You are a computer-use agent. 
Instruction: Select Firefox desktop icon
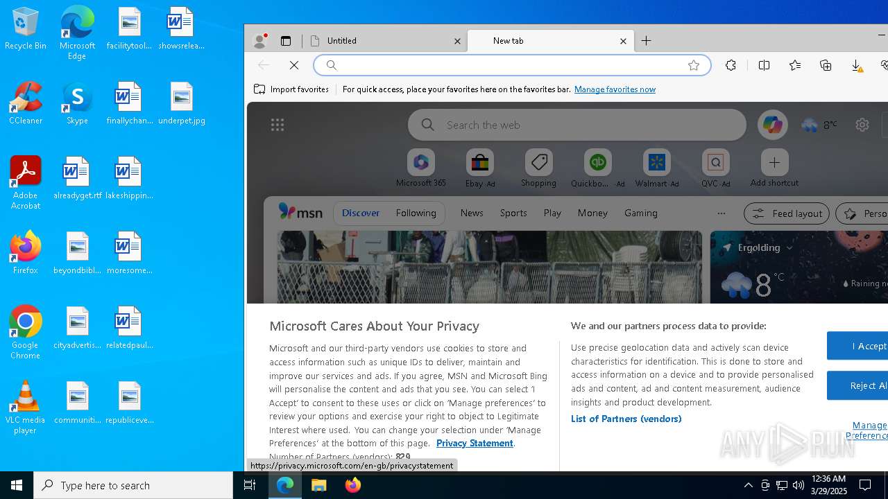pos(26,252)
